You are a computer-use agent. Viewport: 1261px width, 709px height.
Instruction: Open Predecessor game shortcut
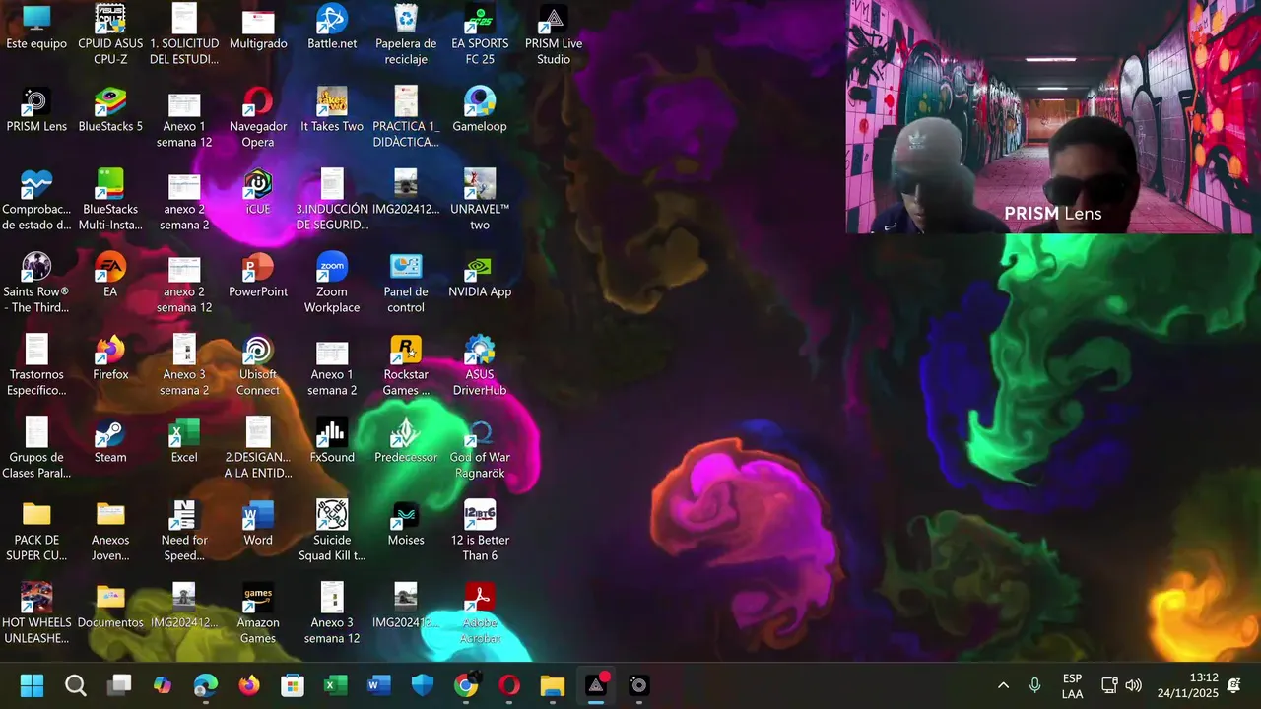tap(406, 441)
